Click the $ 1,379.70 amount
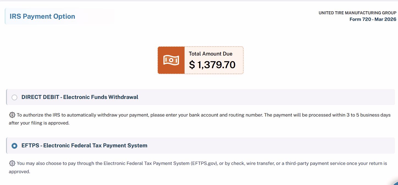This screenshot has width=398, height=185. pos(212,65)
